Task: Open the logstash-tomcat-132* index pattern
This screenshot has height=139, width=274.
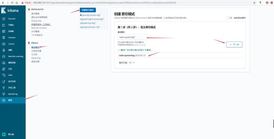Action: [91, 27]
